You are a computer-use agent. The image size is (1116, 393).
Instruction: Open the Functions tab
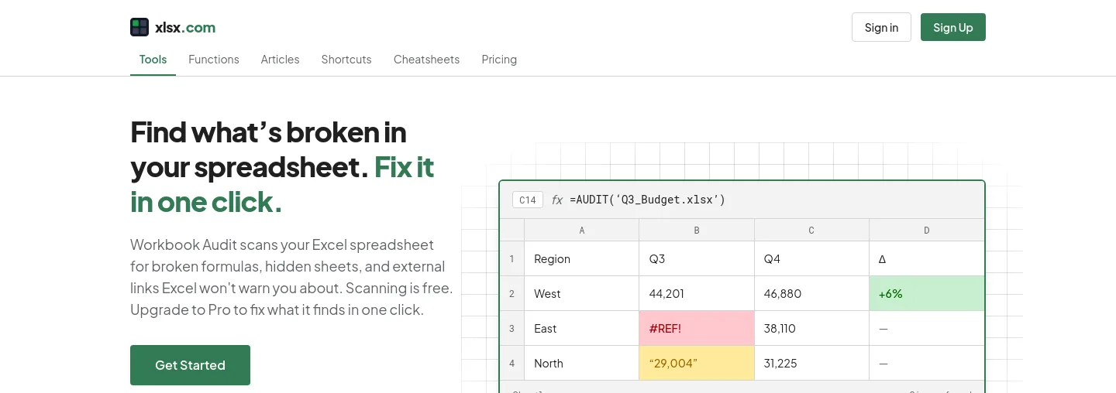214,60
